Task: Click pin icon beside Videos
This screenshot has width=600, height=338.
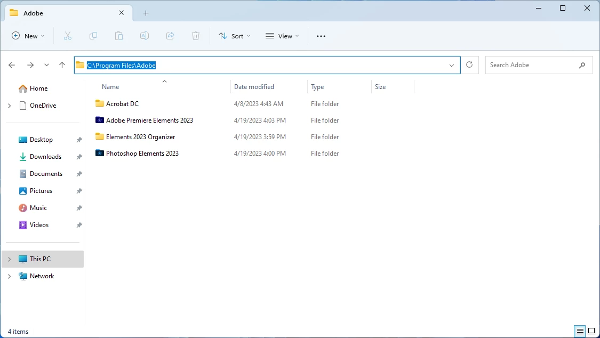Action: 79,225
